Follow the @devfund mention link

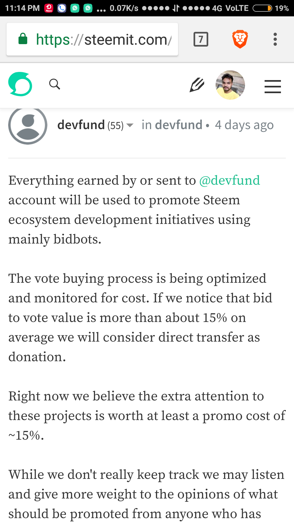229,180
